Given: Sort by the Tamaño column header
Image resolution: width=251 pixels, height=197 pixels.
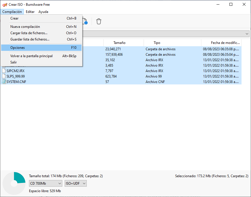Looking at the screenshot, I should tap(123, 43).
